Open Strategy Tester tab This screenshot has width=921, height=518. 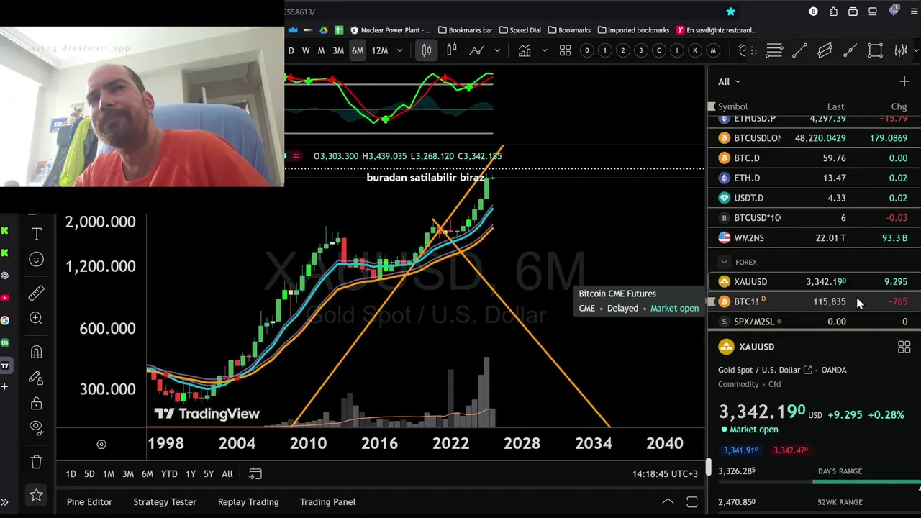pyautogui.click(x=165, y=502)
